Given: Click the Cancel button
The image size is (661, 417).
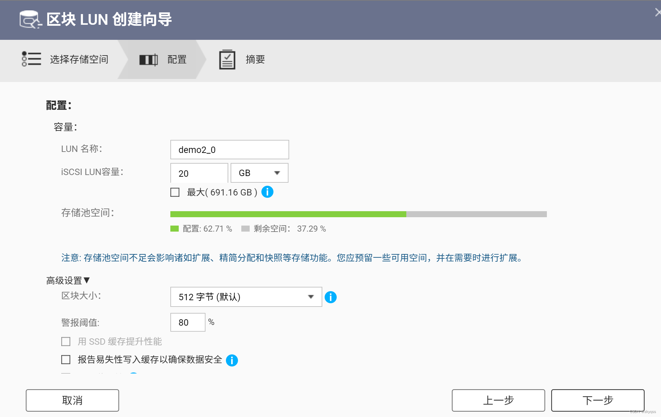Looking at the screenshot, I should 72,400.
